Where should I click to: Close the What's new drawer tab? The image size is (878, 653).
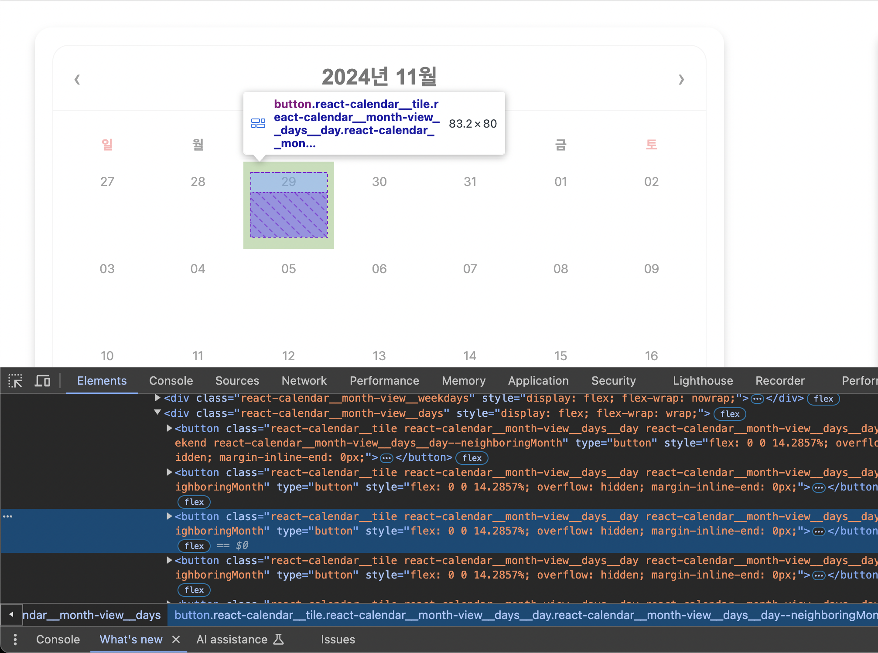(x=176, y=639)
